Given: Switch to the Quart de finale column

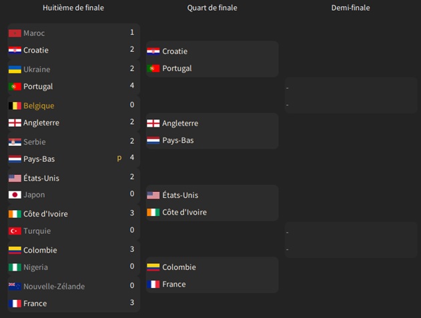Looking at the screenshot, I should [x=212, y=8].
